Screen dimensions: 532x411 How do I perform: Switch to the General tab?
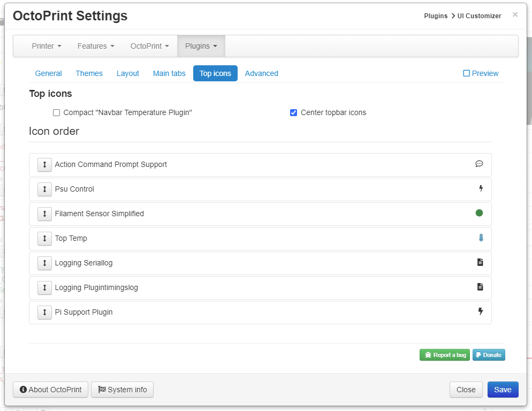[x=49, y=73]
